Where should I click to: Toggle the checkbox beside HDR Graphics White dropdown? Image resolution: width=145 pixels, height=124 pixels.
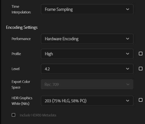141,100
